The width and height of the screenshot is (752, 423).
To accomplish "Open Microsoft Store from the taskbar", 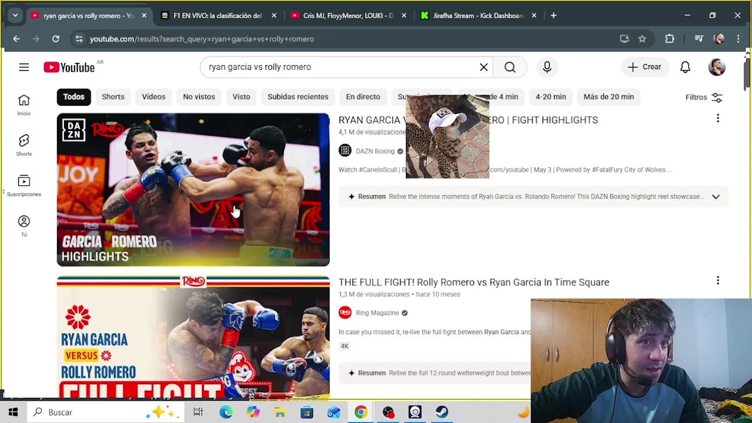I will pyautogui.click(x=307, y=412).
